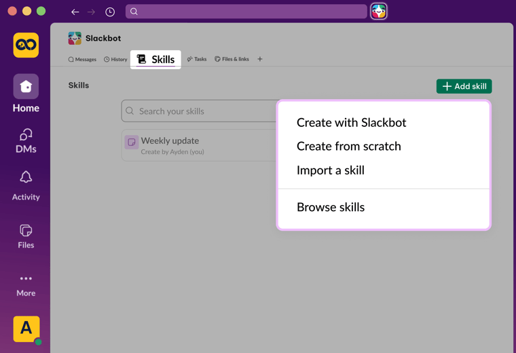Open Files in the sidebar
516x353 pixels.
(26, 236)
